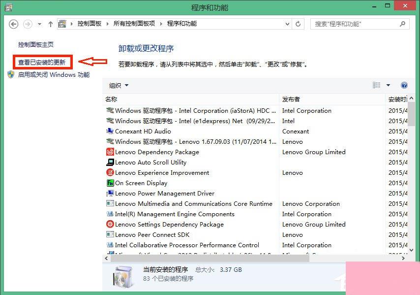Image resolution: width=420 pixels, height=295 pixels.
Task: Select the On Screen Display icon
Action: coord(110,183)
